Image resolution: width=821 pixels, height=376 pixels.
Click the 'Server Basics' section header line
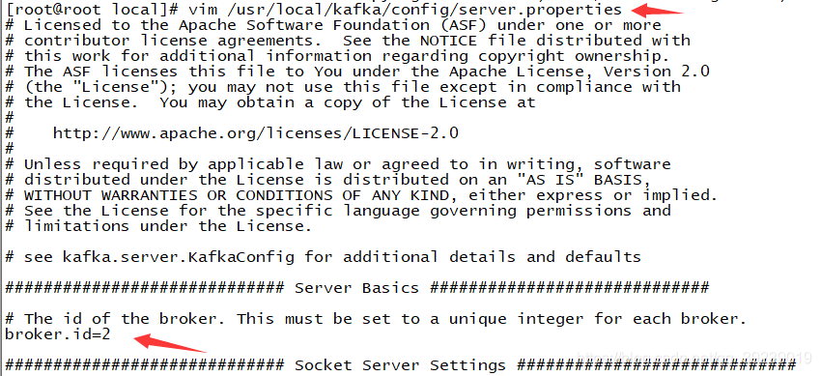click(x=356, y=287)
